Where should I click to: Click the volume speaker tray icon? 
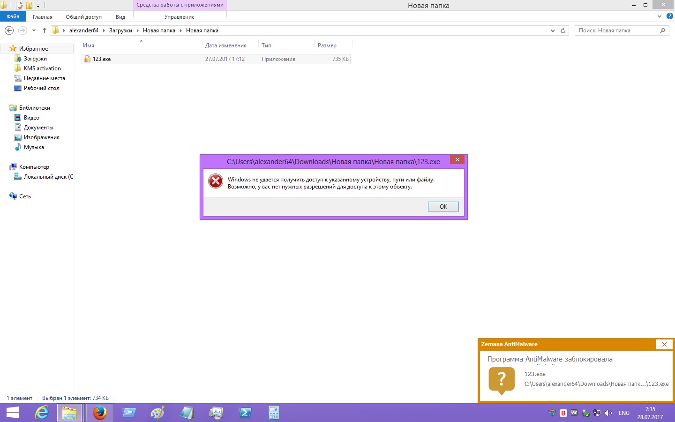click(608, 413)
